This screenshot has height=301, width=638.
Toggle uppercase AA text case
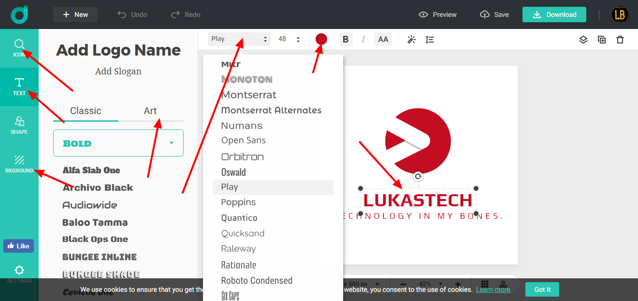[x=383, y=39]
